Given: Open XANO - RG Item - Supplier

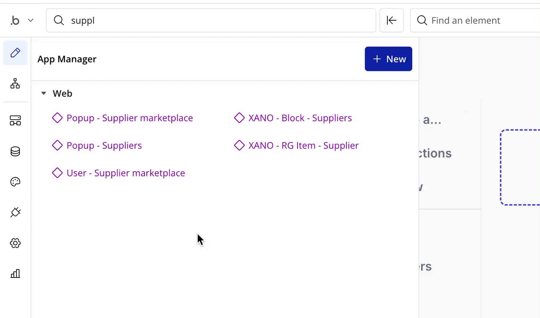Looking at the screenshot, I should click(x=303, y=146).
